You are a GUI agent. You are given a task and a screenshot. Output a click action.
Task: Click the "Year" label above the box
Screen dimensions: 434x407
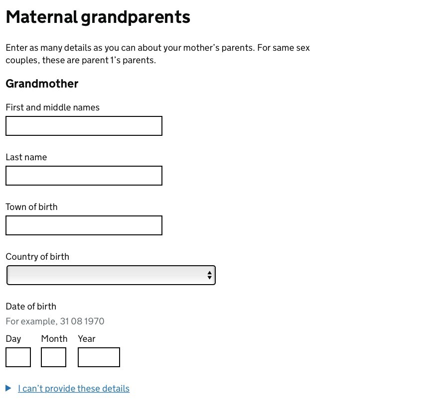86,339
